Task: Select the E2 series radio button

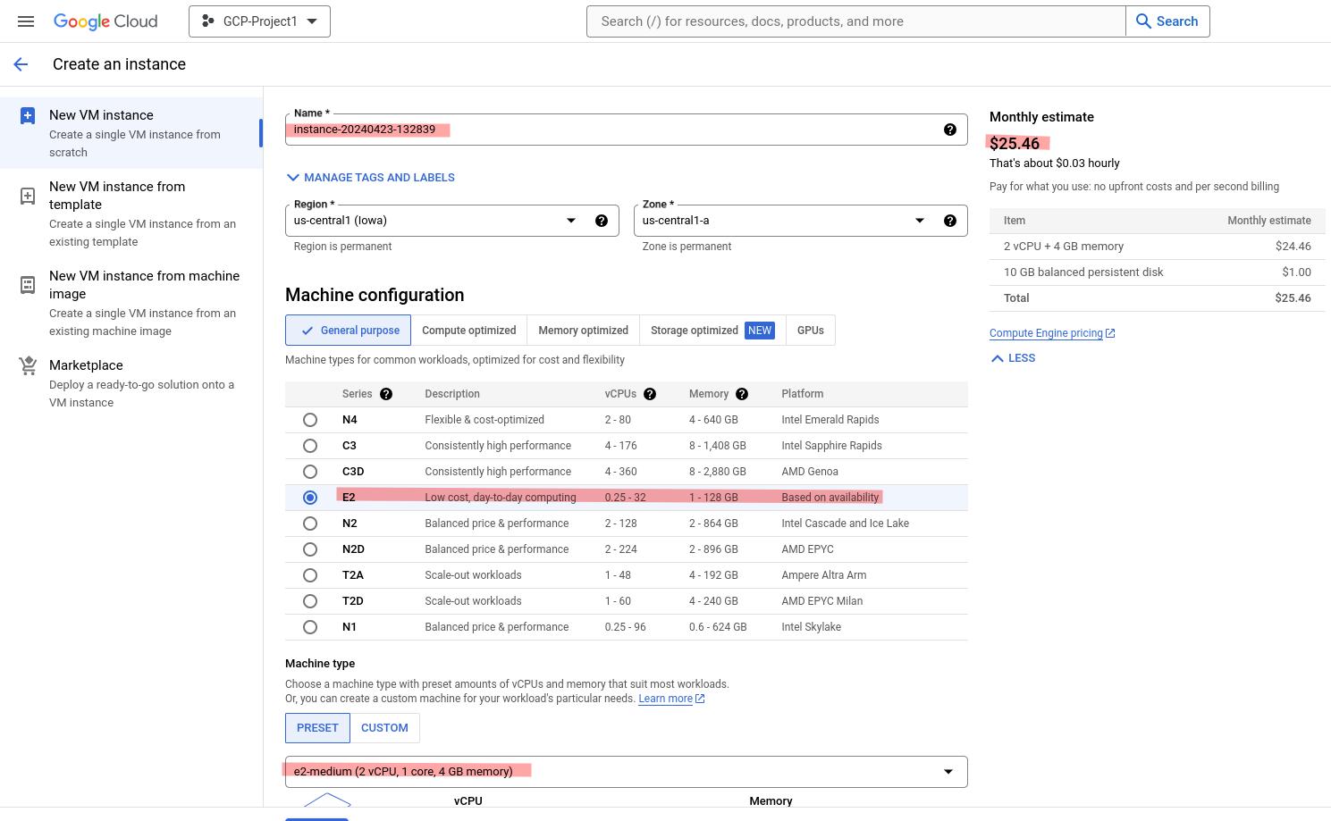Action: [310, 498]
